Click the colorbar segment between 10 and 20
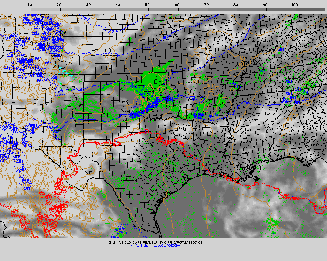327x261 pixels. click(46, 9)
